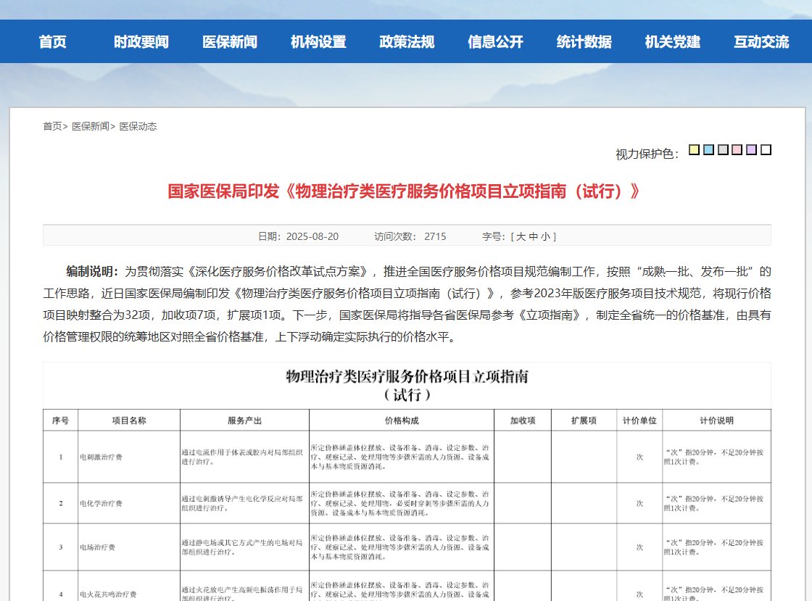Go to 政策法规 from the navigation bar
812x601 pixels.
(x=407, y=41)
